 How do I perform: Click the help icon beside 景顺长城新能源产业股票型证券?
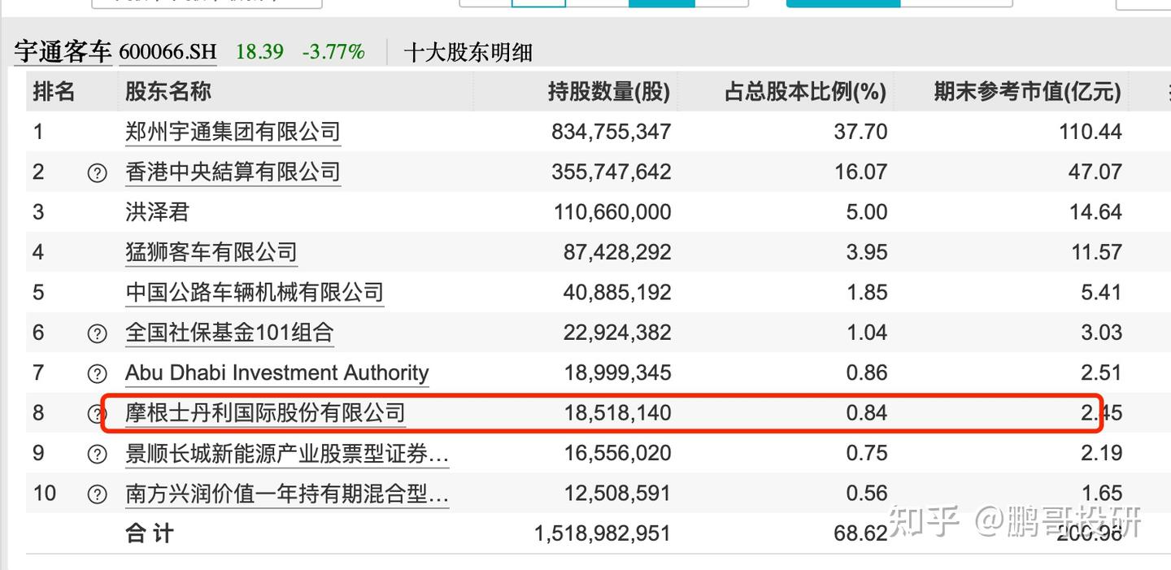pyautogui.click(x=97, y=454)
